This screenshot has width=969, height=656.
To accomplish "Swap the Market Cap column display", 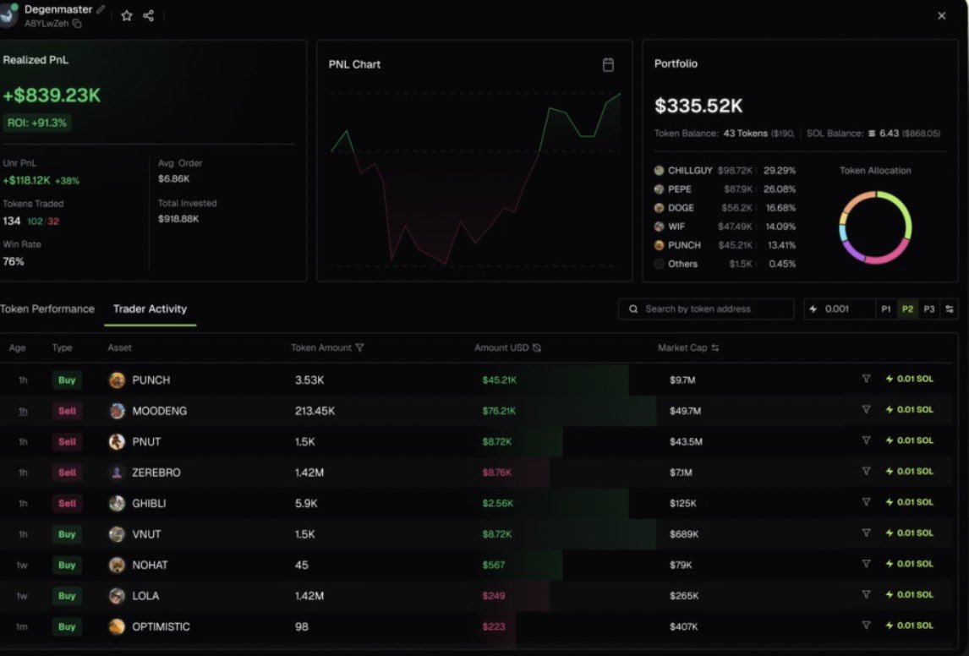I will pyautogui.click(x=715, y=347).
